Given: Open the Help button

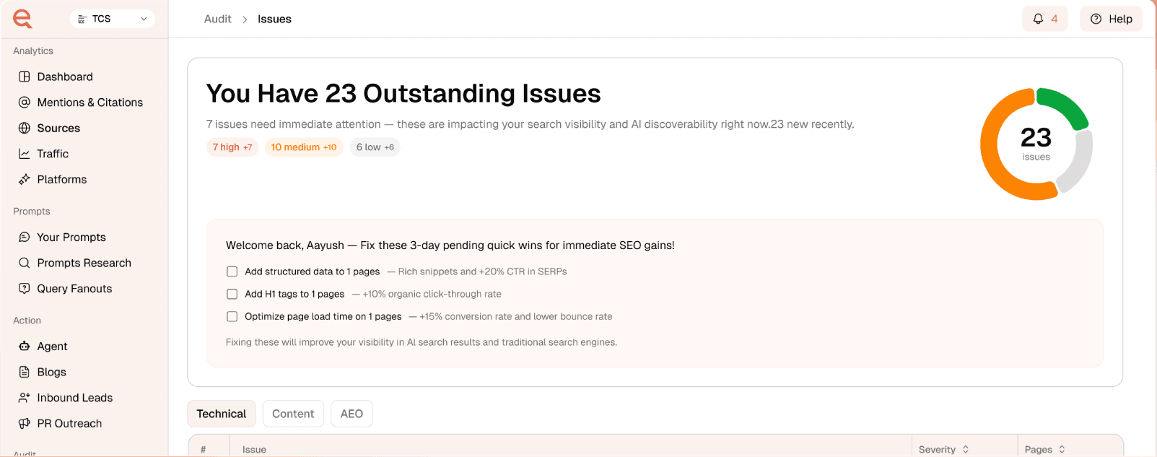Looking at the screenshot, I should pyautogui.click(x=1111, y=18).
